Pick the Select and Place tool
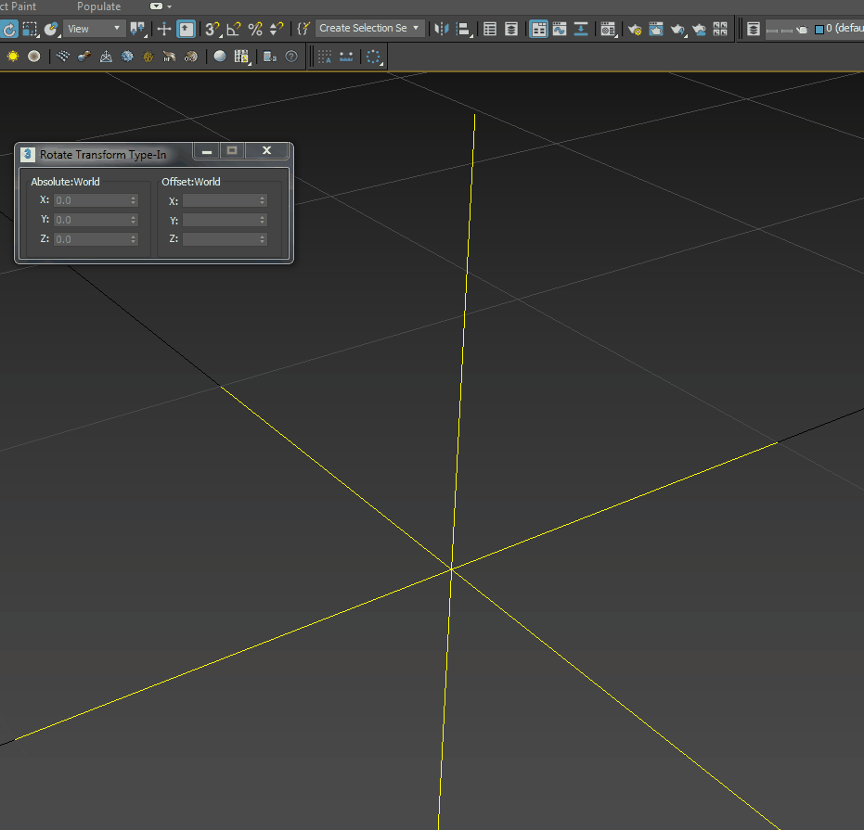The height and width of the screenshot is (830, 864). tap(51, 29)
